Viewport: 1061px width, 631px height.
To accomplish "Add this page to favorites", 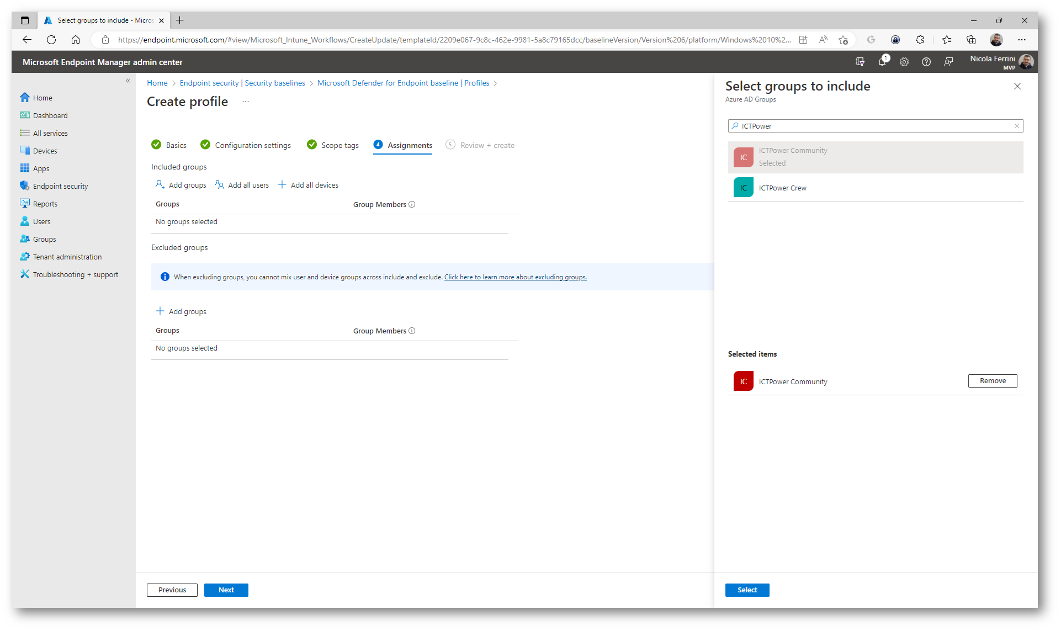I will pyautogui.click(x=843, y=40).
